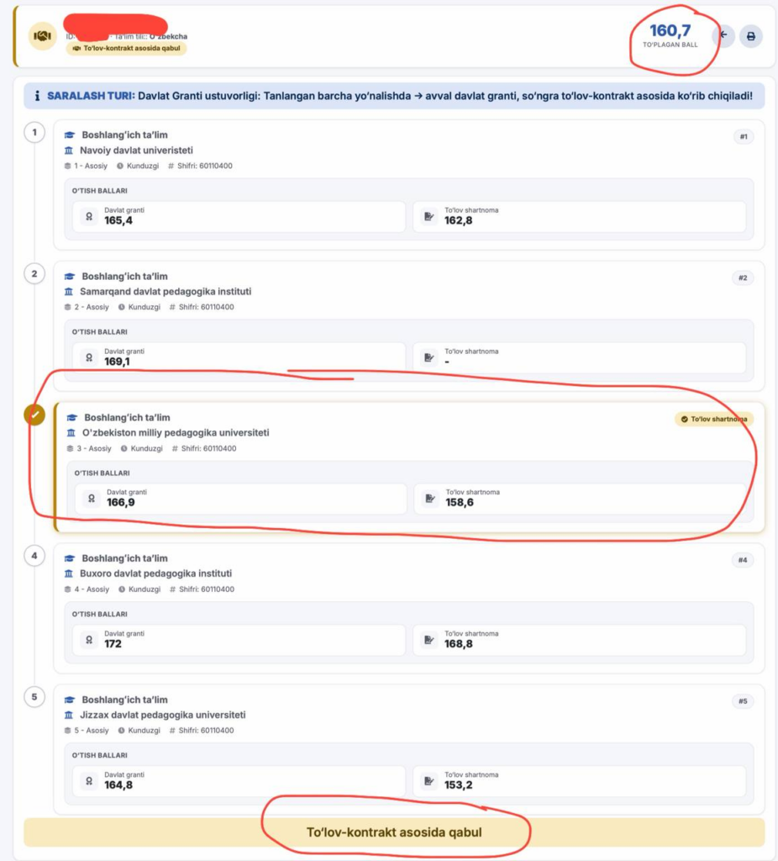Click the 160,7 To'plagan ball score
The height and width of the screenshot is (861, 778).
(670, 35)
